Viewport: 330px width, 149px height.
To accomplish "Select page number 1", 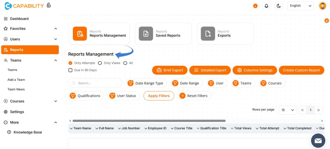I will tap(310, 110).
